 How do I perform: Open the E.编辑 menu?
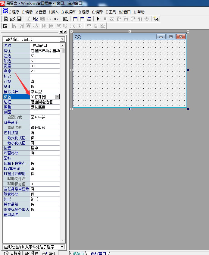click(27, 12)
